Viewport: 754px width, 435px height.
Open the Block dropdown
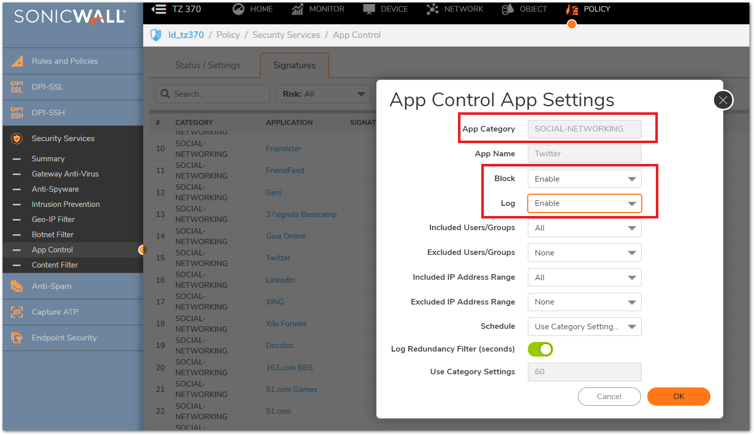[x=584, y=179]
